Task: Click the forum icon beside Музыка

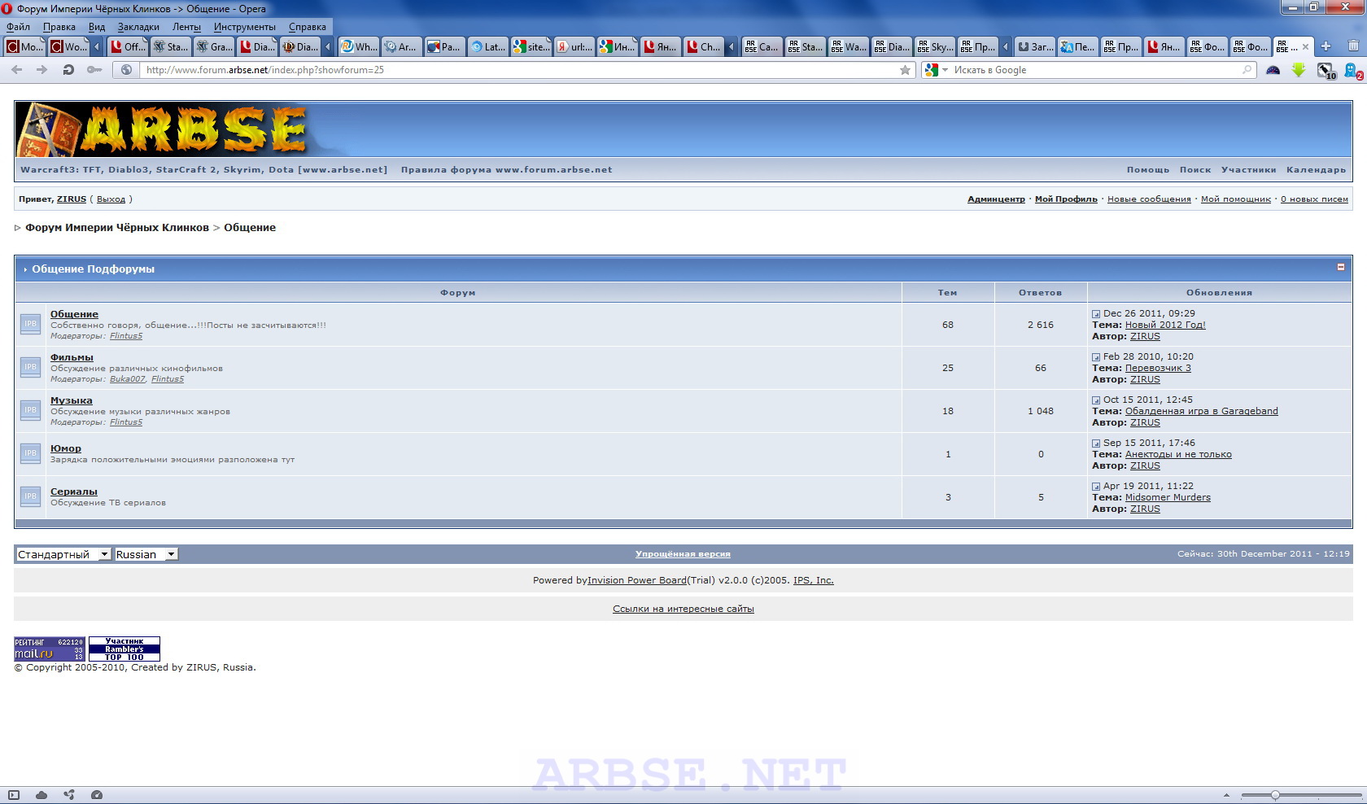Action: (30, 410)
